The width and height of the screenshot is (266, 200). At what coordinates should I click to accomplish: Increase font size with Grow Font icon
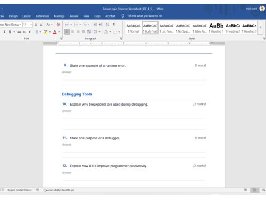(36, 25)
